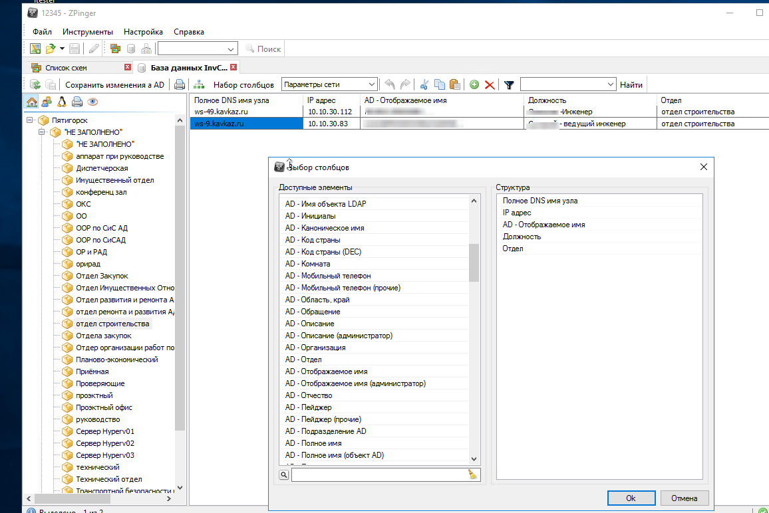Viewport: 769px width, 513px height.
Task: Open the 'Инструменты' menu
Action: (88, 31)
